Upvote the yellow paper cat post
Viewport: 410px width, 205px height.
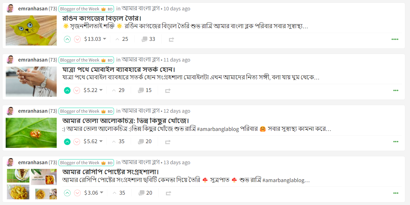67,39
